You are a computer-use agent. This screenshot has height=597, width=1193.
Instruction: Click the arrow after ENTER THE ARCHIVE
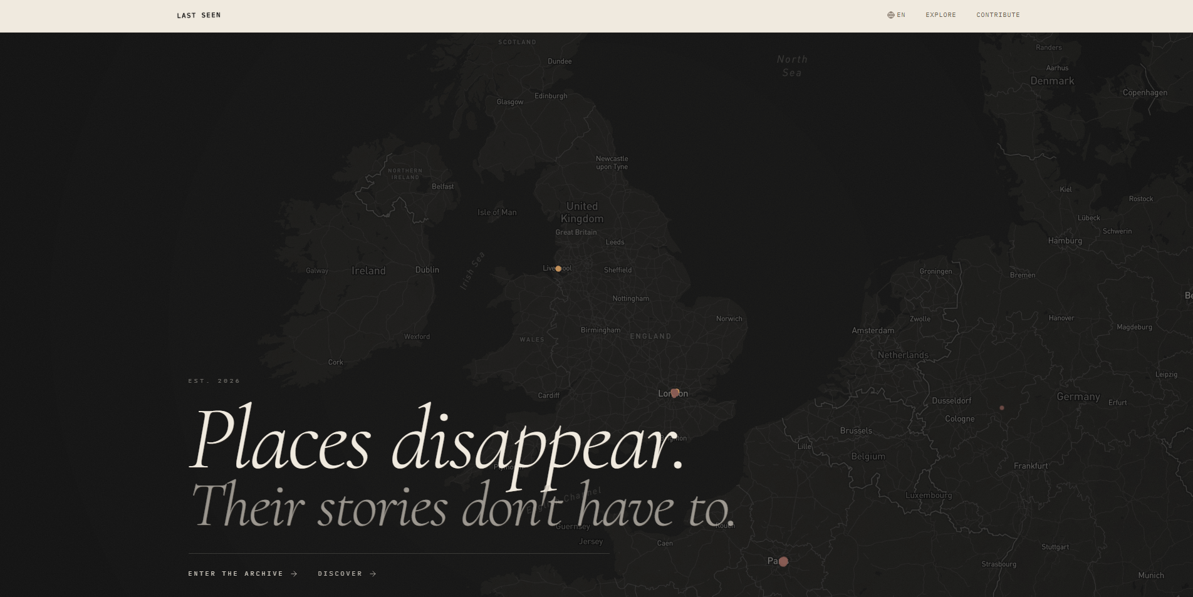294,574
